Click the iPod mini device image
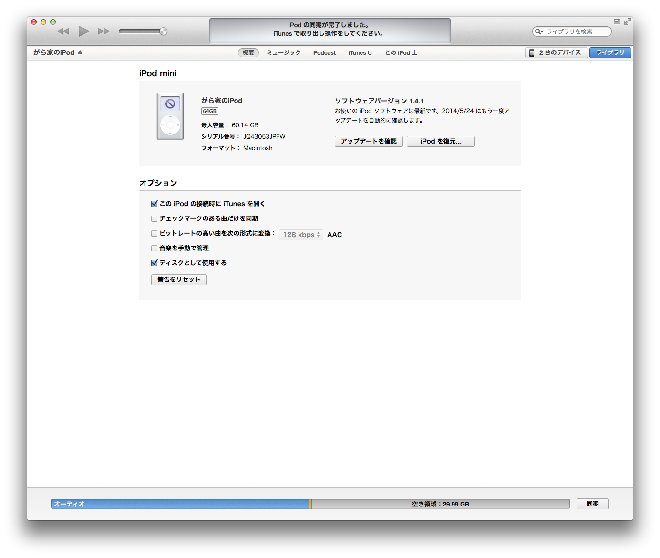This screenshot has height=558, width=660. (x=170, y=116)
